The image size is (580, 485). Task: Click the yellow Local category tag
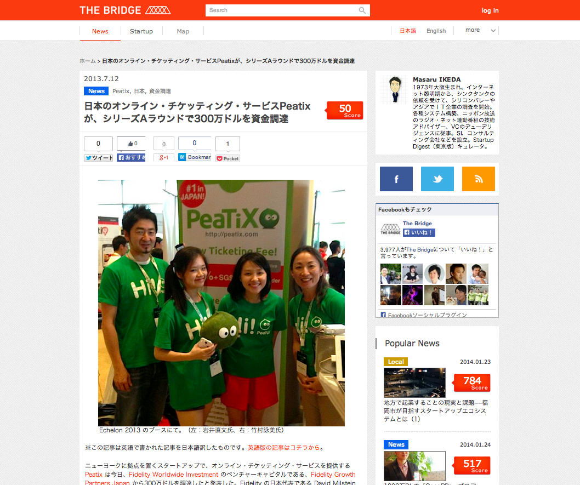[396, 362]
